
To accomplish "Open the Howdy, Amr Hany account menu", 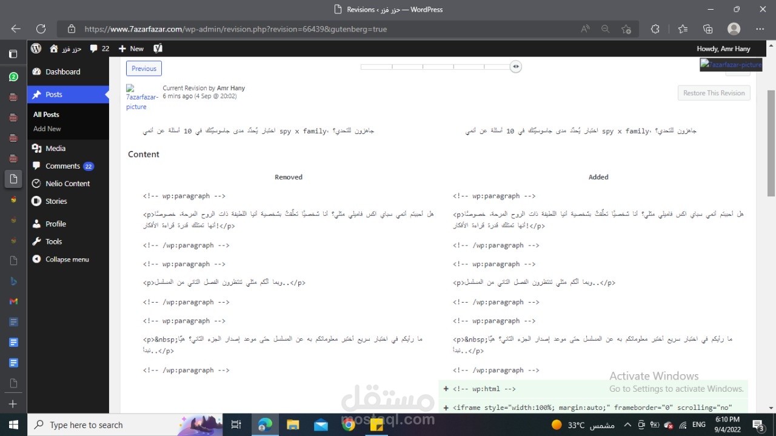I will pyautogui.click(x=723, y=49).
